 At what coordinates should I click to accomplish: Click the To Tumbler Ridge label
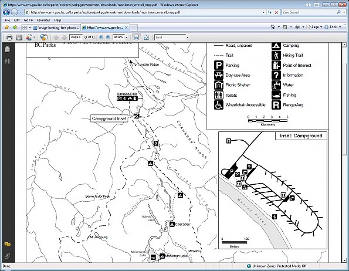coord(146,65)
